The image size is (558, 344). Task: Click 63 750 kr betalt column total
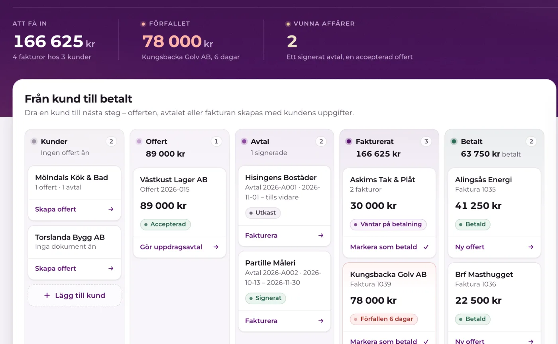[x=491, y=154]
